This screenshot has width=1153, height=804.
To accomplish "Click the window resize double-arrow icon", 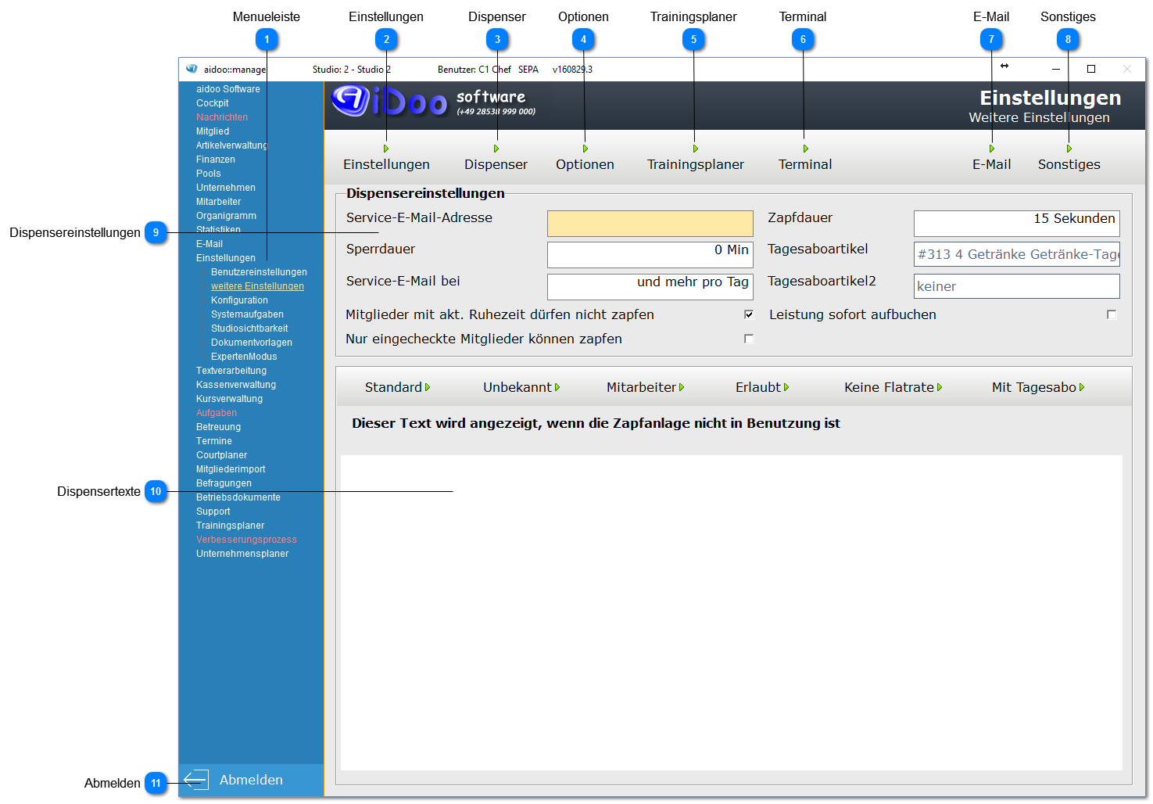I will [x=1004, y=66].
